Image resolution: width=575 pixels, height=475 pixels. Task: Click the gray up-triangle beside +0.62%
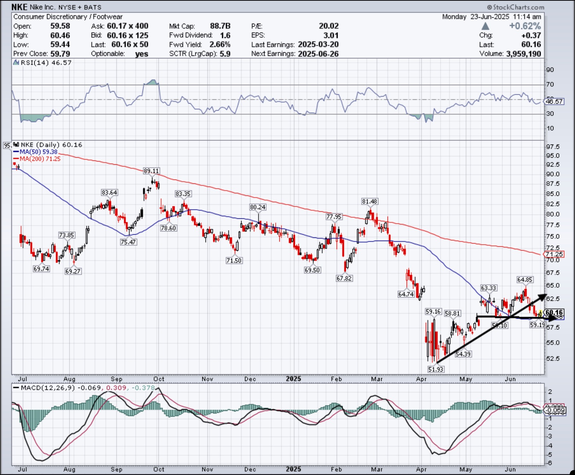pyautogui.click(x=485, y=26)
